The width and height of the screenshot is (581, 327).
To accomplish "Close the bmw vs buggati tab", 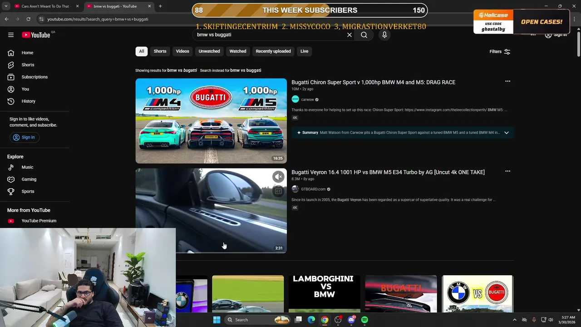I will pyautogui.click(x=149, y=6).
